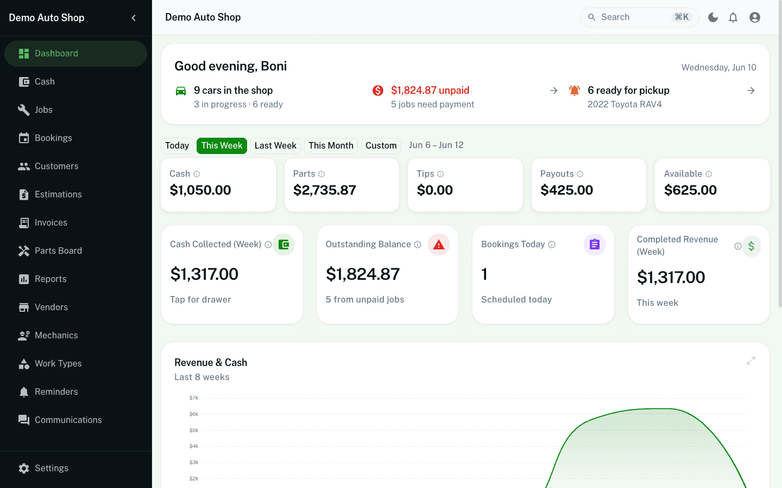This screenshot has width=782, height=488.
Task: Open the Dashboard sidebar item
Action: (75, 54)
